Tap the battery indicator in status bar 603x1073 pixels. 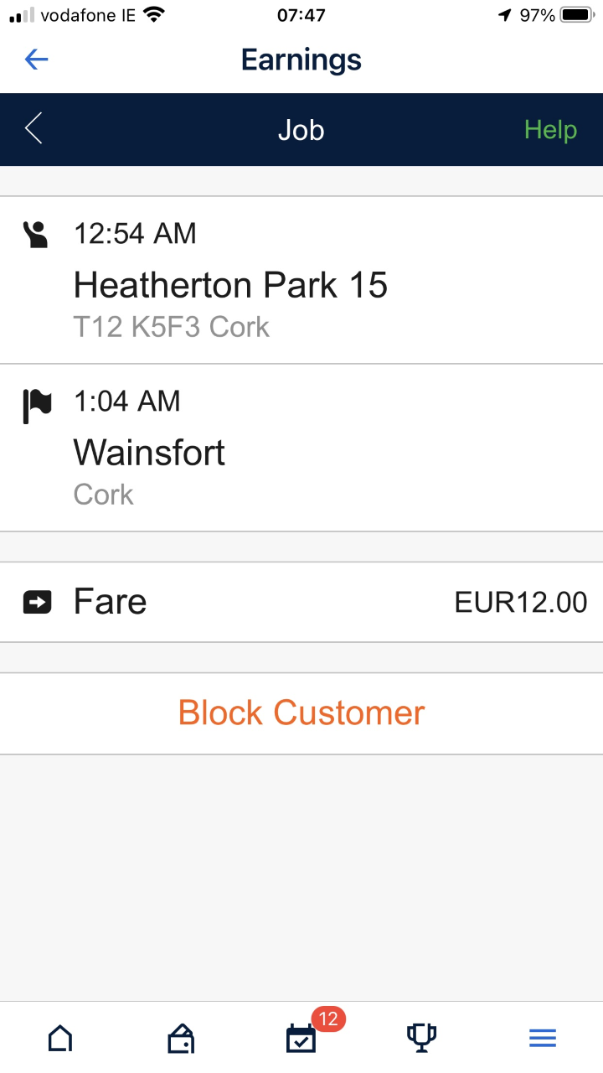point(578,14)
